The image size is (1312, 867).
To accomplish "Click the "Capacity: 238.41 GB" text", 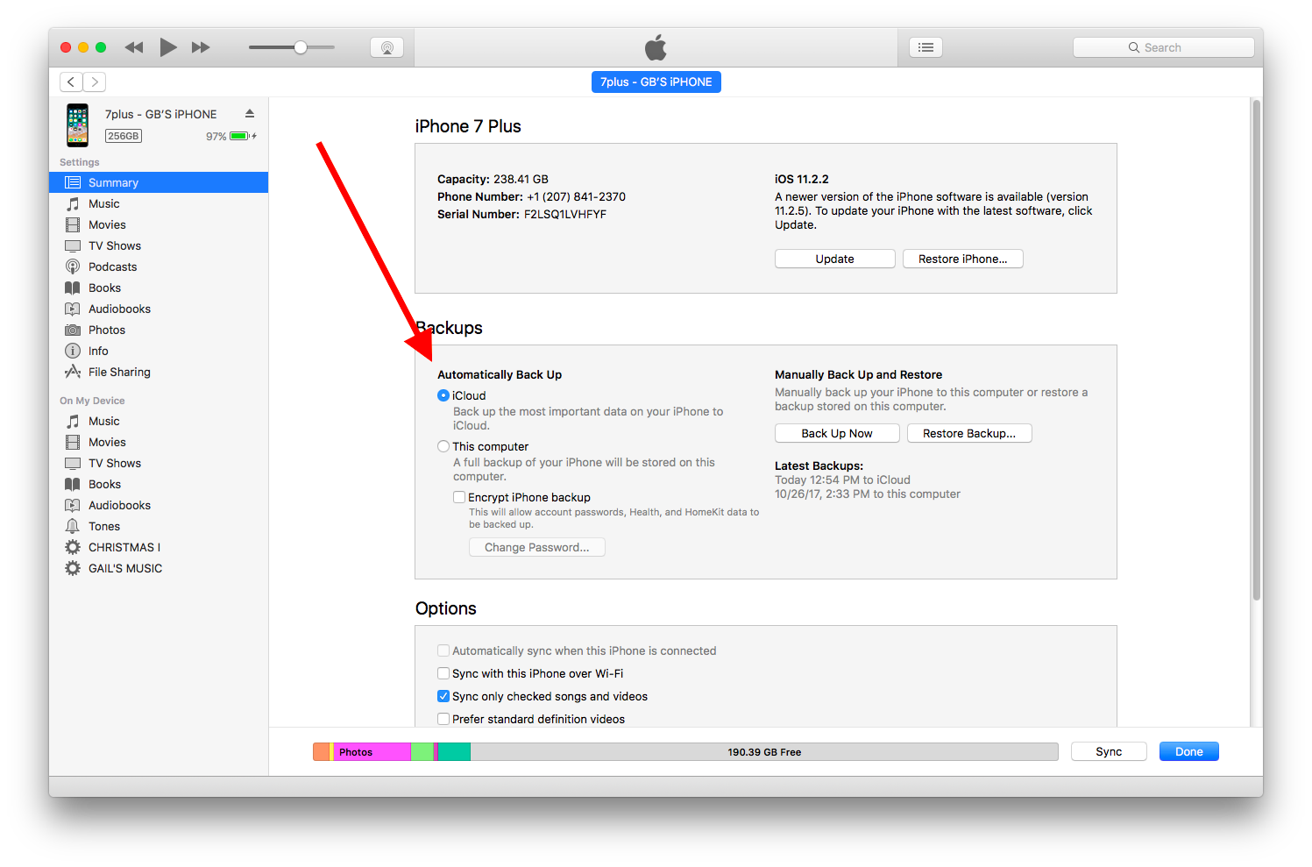I will tap(493, 179).
